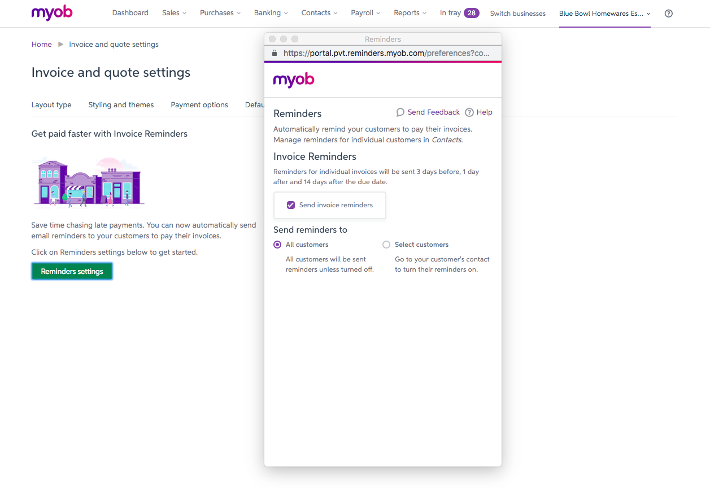The width and height of the screenshot is (710, 488).
Task: Expand the Sales dropdown menu
Action: pyautogui.click(x=174, y=13)
